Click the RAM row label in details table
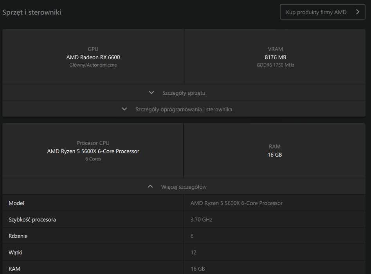Screen dimensions: 371x274 14,269
